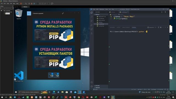Revert to snapshot icon in VMware toolbar

32,4
